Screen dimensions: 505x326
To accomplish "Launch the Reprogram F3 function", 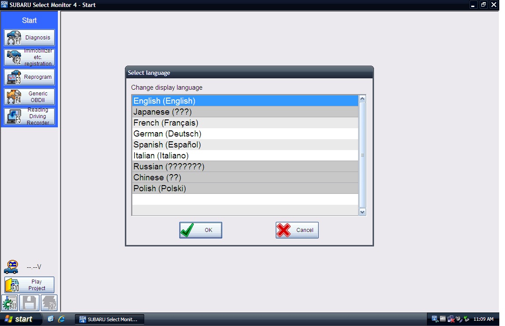I will (29, 77).
